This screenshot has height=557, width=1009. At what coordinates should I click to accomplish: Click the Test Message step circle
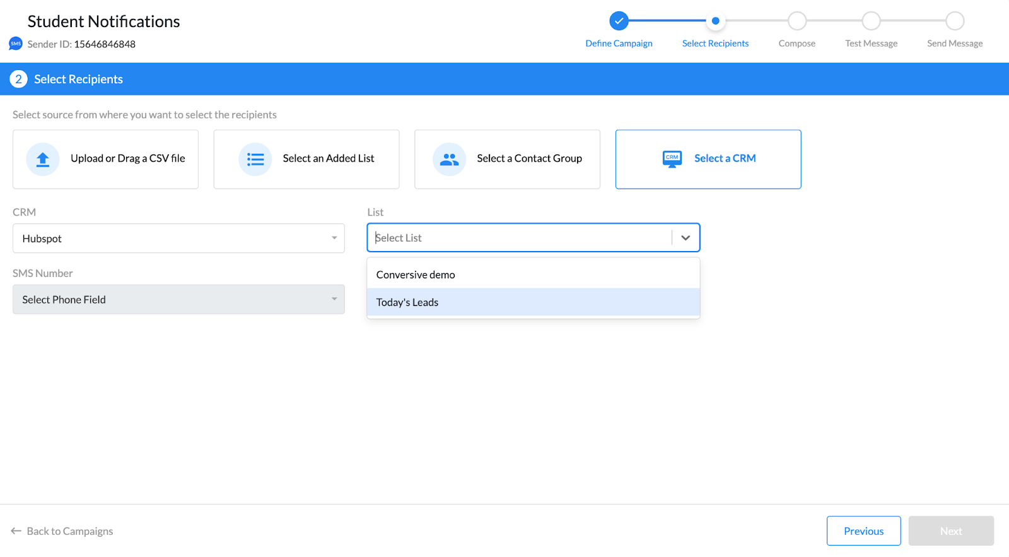(872, 21)
